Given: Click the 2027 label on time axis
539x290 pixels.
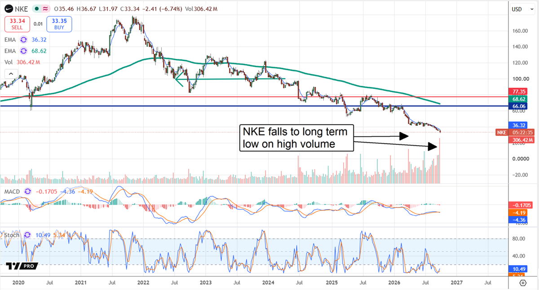Looking at the screenshot, I should 456,282.
